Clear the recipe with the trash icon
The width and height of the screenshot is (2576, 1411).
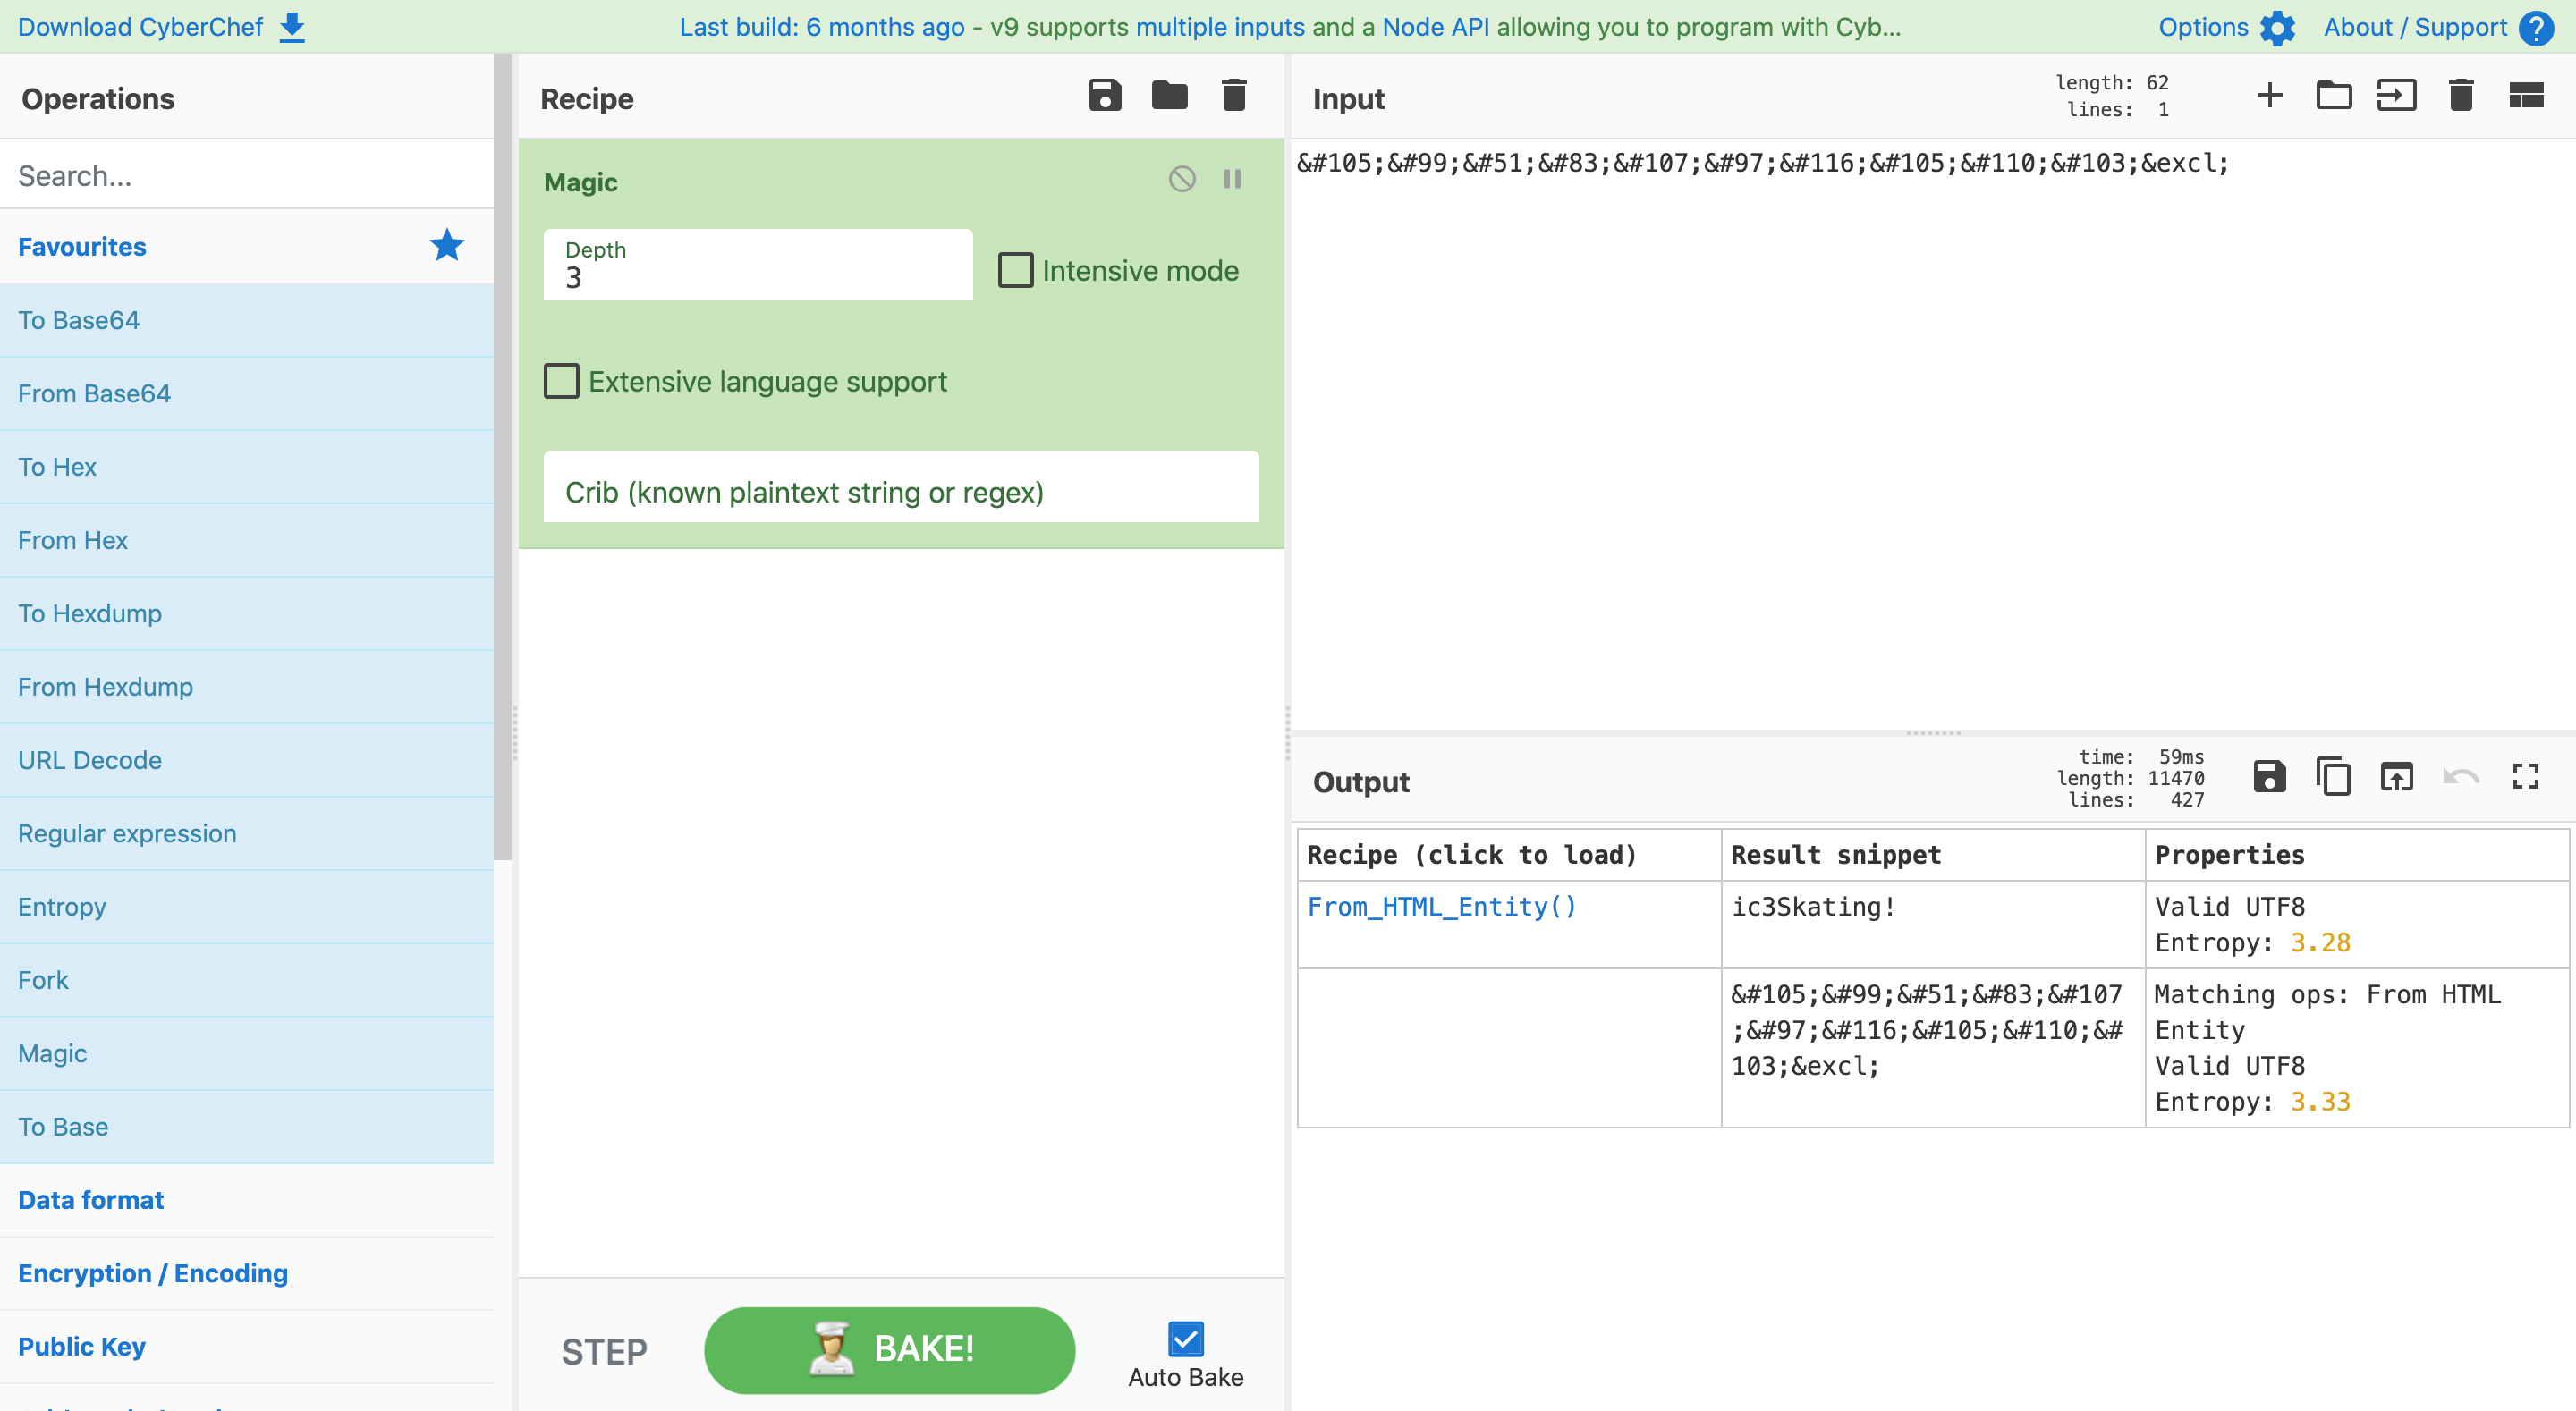(1233, 95)
